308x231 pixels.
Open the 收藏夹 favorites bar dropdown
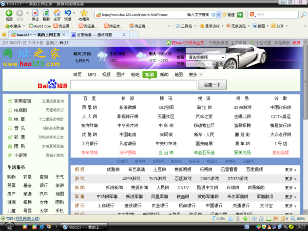pos(15,26)
